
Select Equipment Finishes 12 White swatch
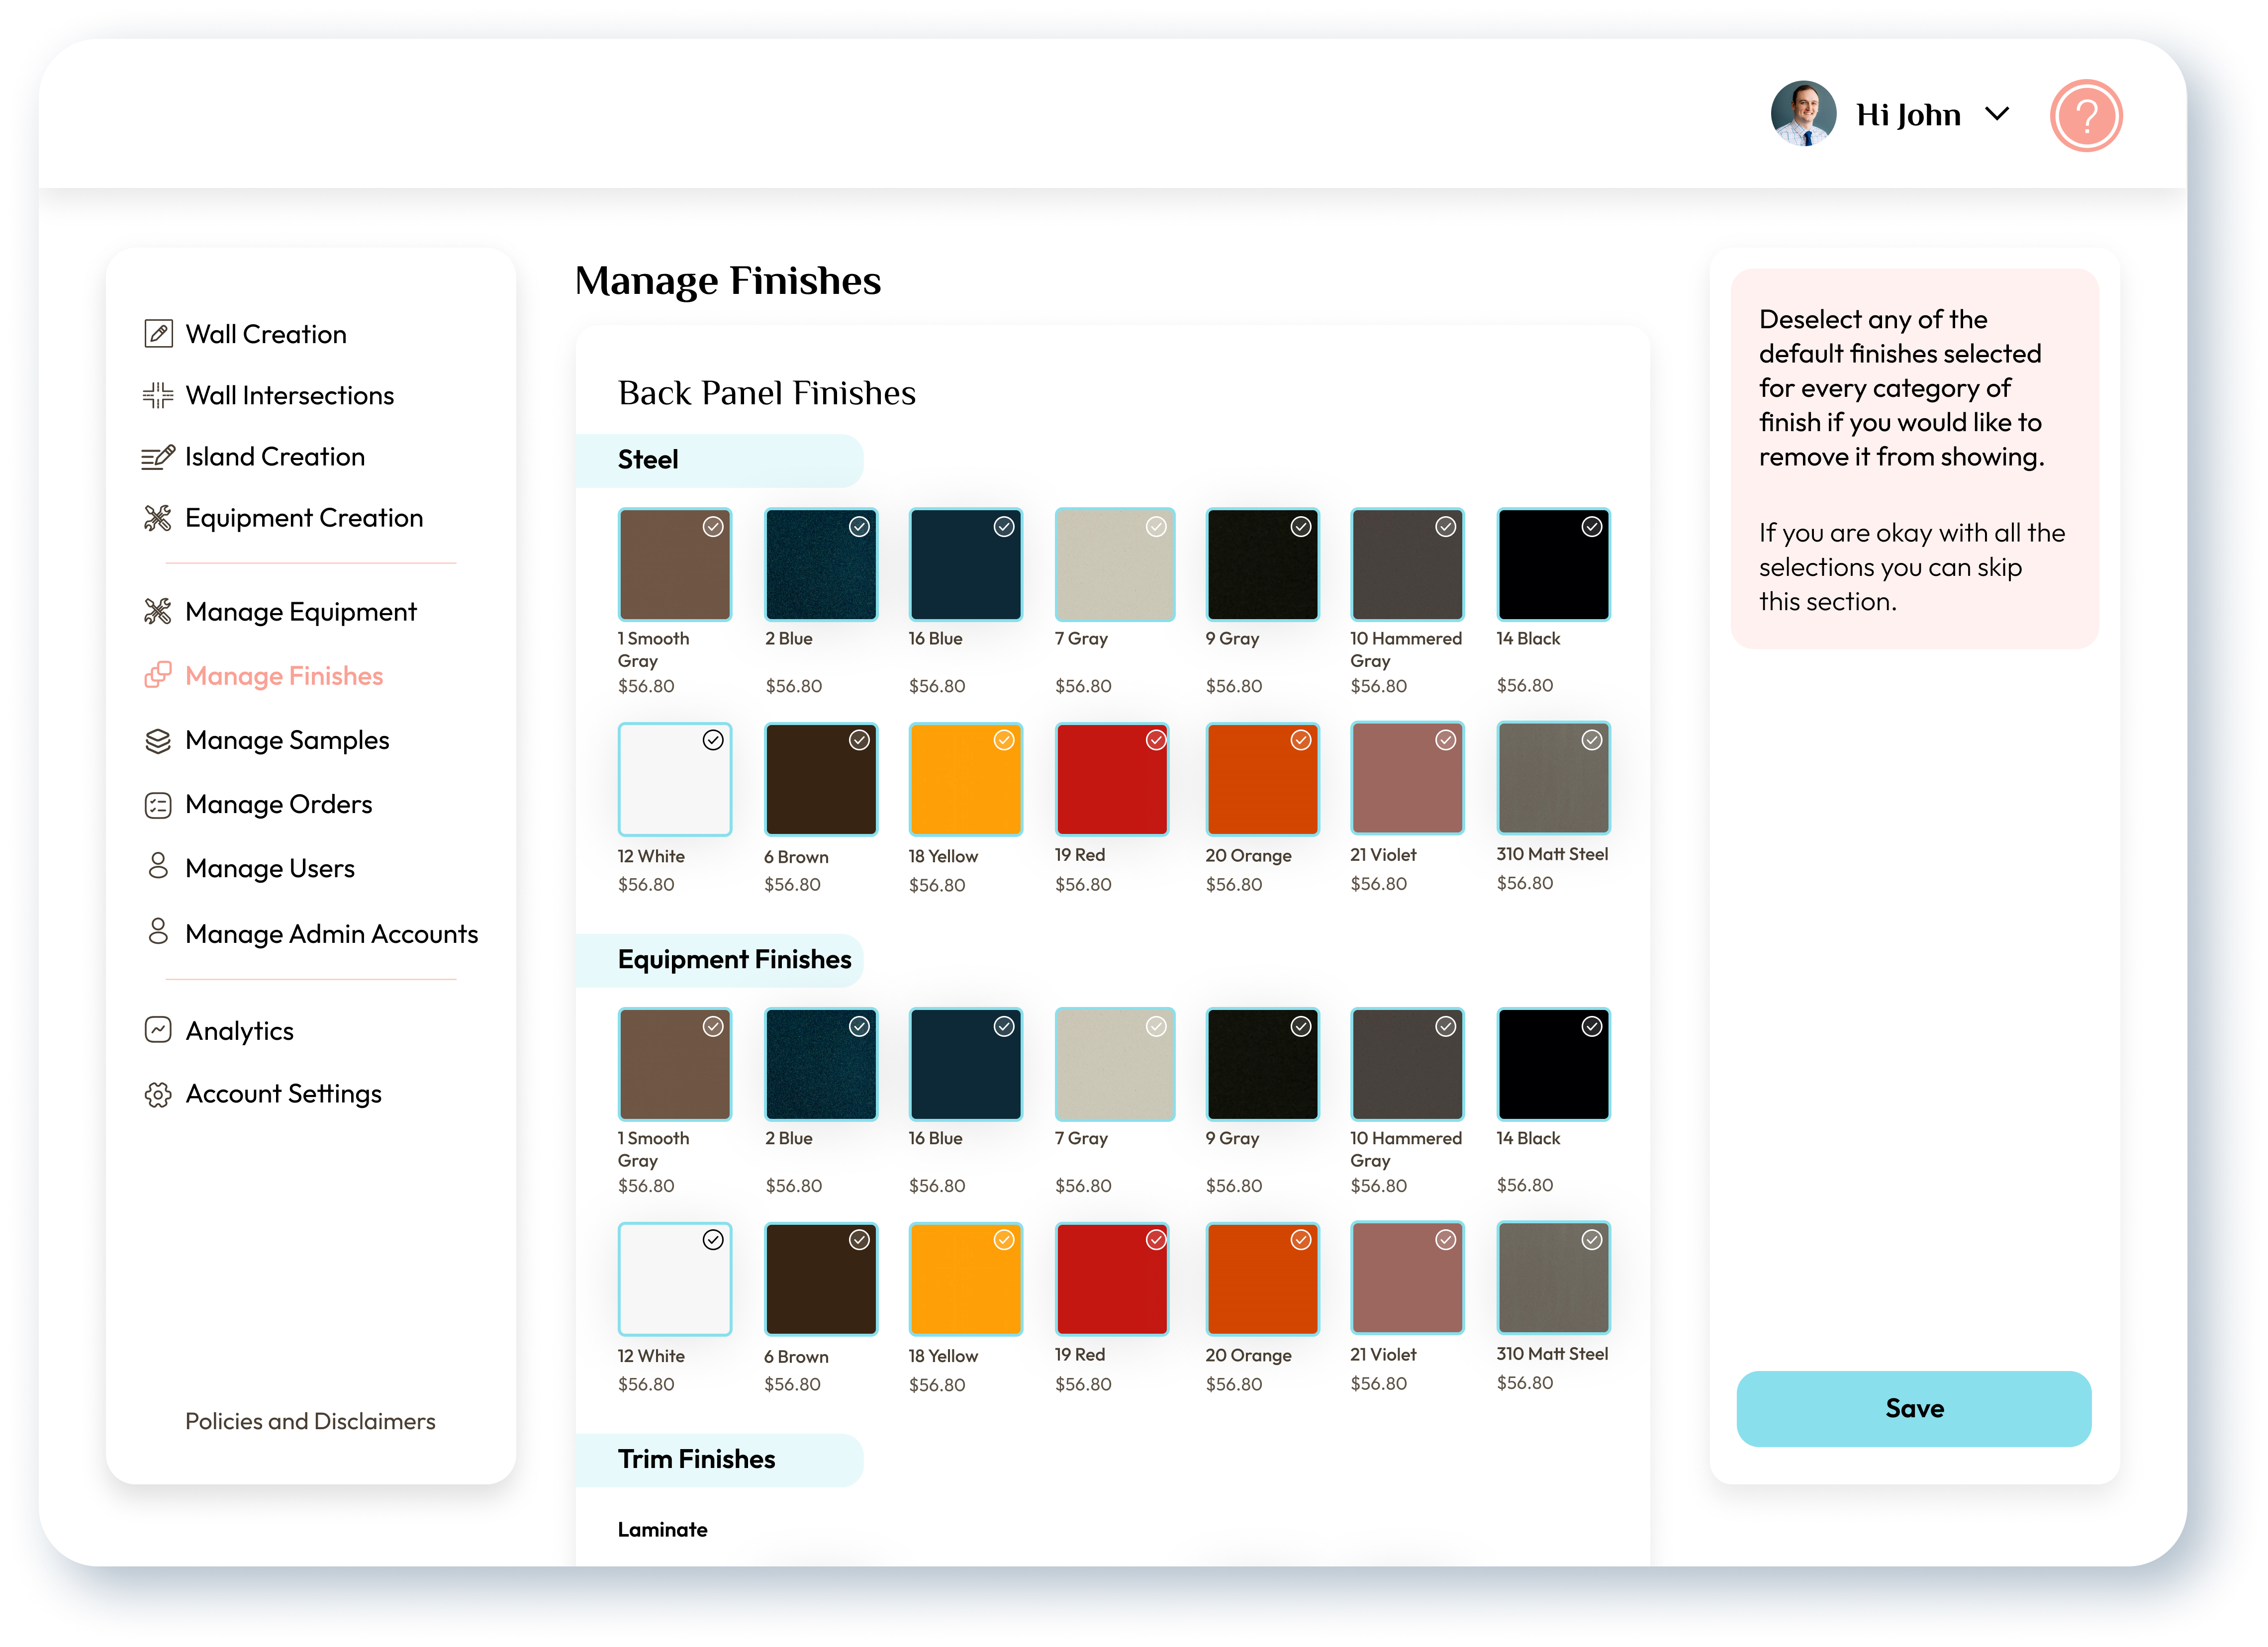[674, 1278]
